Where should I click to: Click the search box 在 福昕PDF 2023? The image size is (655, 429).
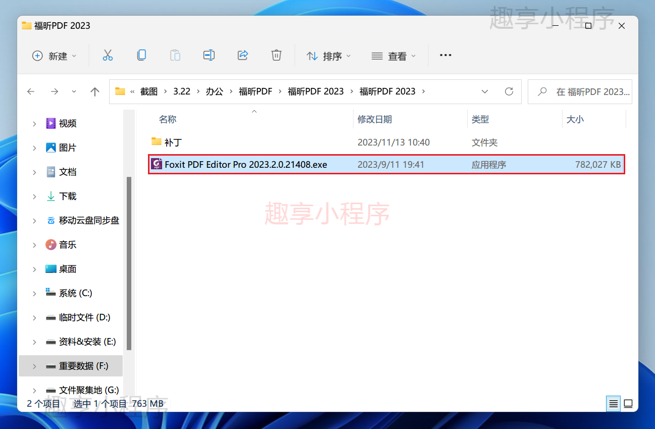click(x=580, y=91)
